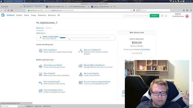The height and width of the screenshot is (108, 193).
Task: Find previous match with up arrow
Action: (x=19, y=106)
